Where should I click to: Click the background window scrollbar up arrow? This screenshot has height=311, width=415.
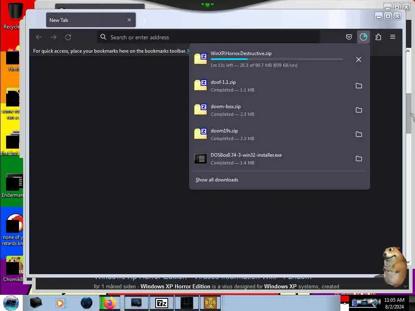point(408,50)
